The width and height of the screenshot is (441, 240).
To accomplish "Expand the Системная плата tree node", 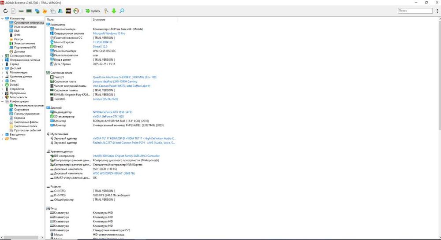I will point(3,56).
